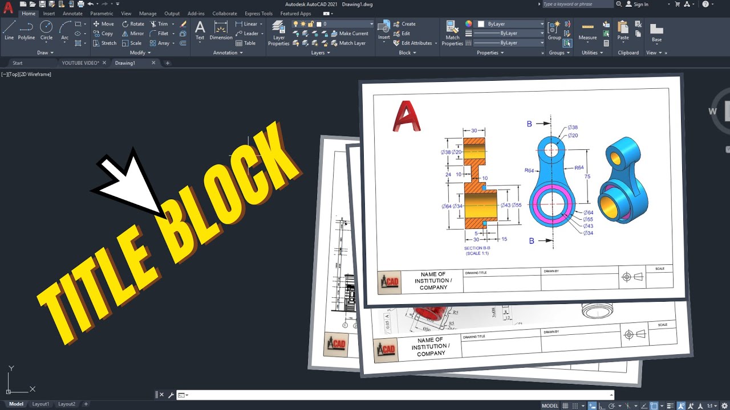
Task: Pick the Scale tool
Action: coord(132,43)
